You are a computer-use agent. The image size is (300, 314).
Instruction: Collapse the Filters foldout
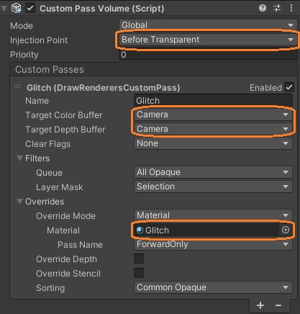(x=19, y=158)
